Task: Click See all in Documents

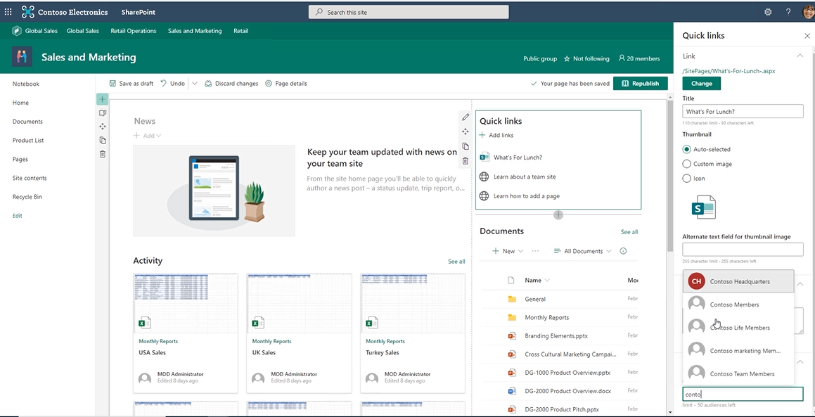Action: pos(629,232)
